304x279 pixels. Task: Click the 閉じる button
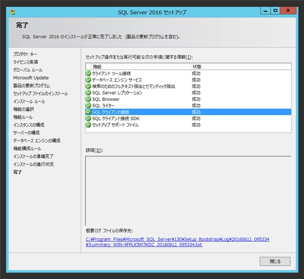tap(275, 261)
